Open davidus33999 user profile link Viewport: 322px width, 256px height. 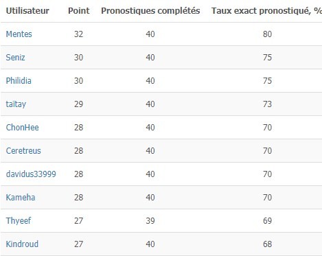tap(31, 174)
